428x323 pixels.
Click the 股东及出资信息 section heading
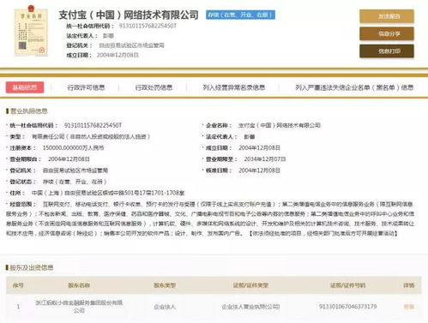tap(32, 267)
